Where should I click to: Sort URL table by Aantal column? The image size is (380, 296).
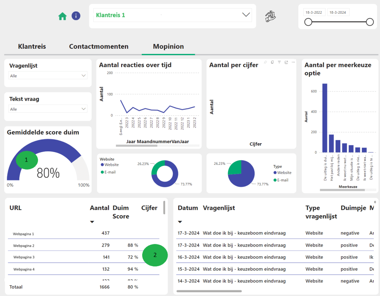(100, 208)
